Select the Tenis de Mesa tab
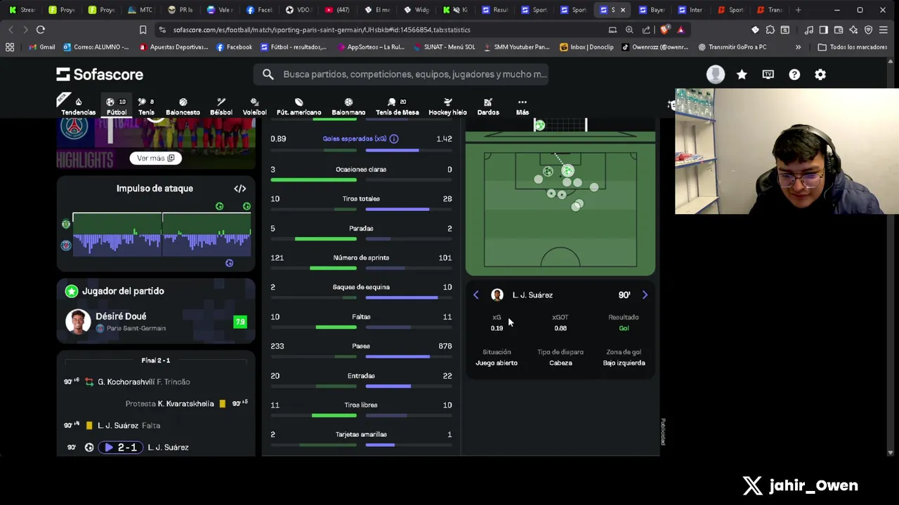The image size is (899, 505). (397, 107)
